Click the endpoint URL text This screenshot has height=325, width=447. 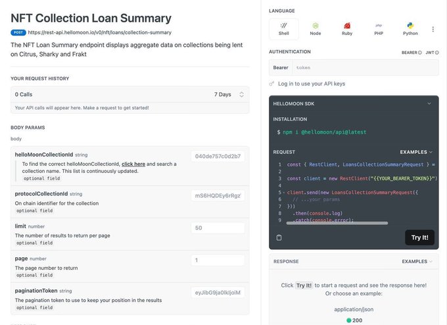point(99,32)
